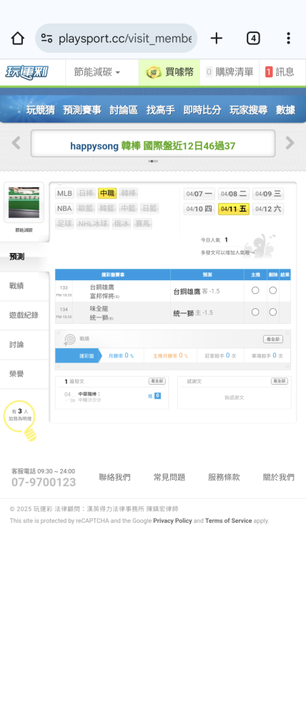Screen dimensions: 306x715
Task: Open 聯絡我們 footer link
Action: point(114,477)
